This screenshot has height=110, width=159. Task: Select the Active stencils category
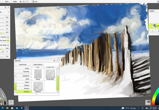pos(23,68)
